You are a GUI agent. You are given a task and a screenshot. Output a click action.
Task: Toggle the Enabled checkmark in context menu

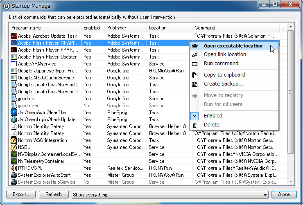point(195,116)
